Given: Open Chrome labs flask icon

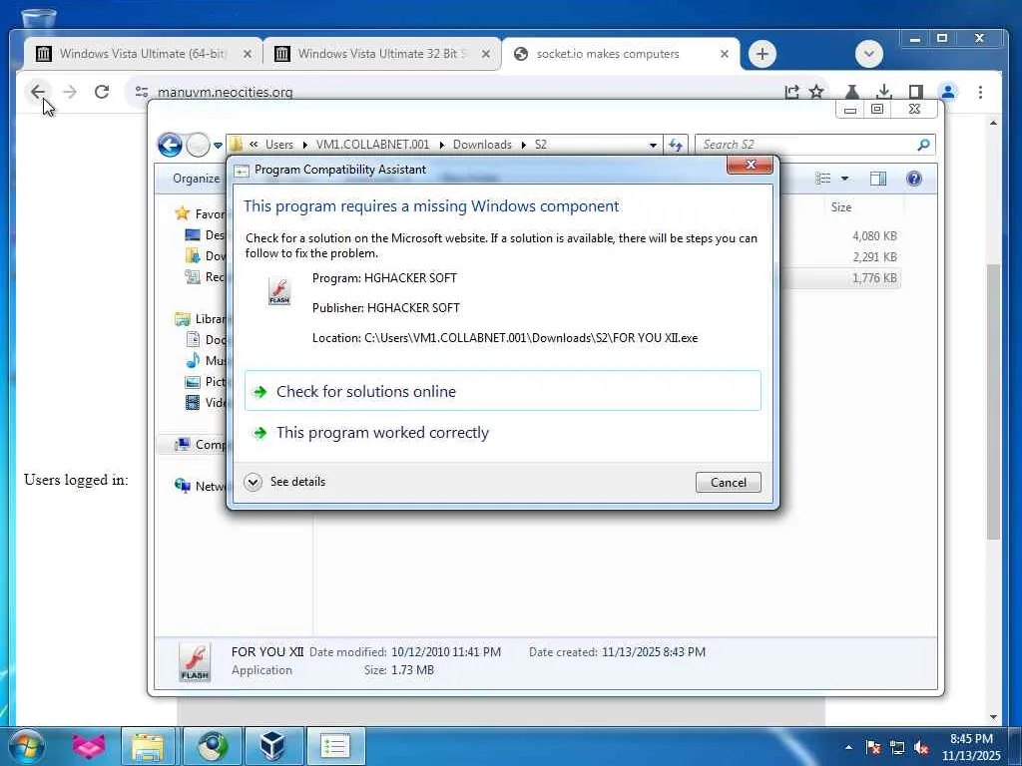Looking at the screenshot, I should pos(852,92).
